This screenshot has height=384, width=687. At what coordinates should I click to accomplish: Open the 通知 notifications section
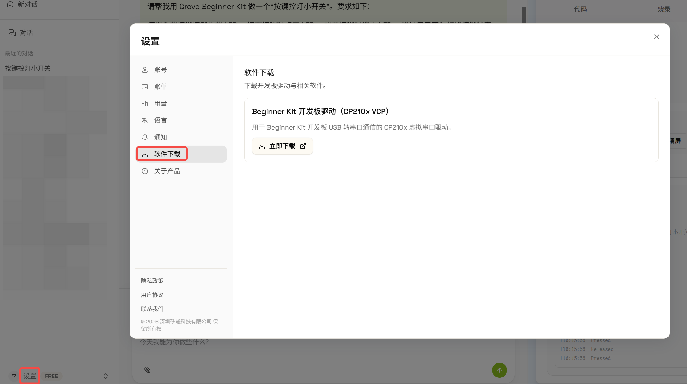[181, 137]
